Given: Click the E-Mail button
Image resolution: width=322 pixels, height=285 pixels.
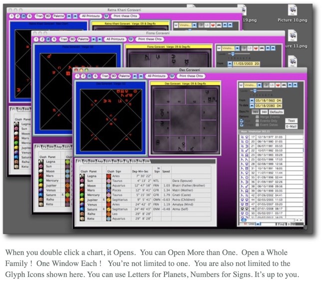Looking at the screenshot, I should 292,126.
